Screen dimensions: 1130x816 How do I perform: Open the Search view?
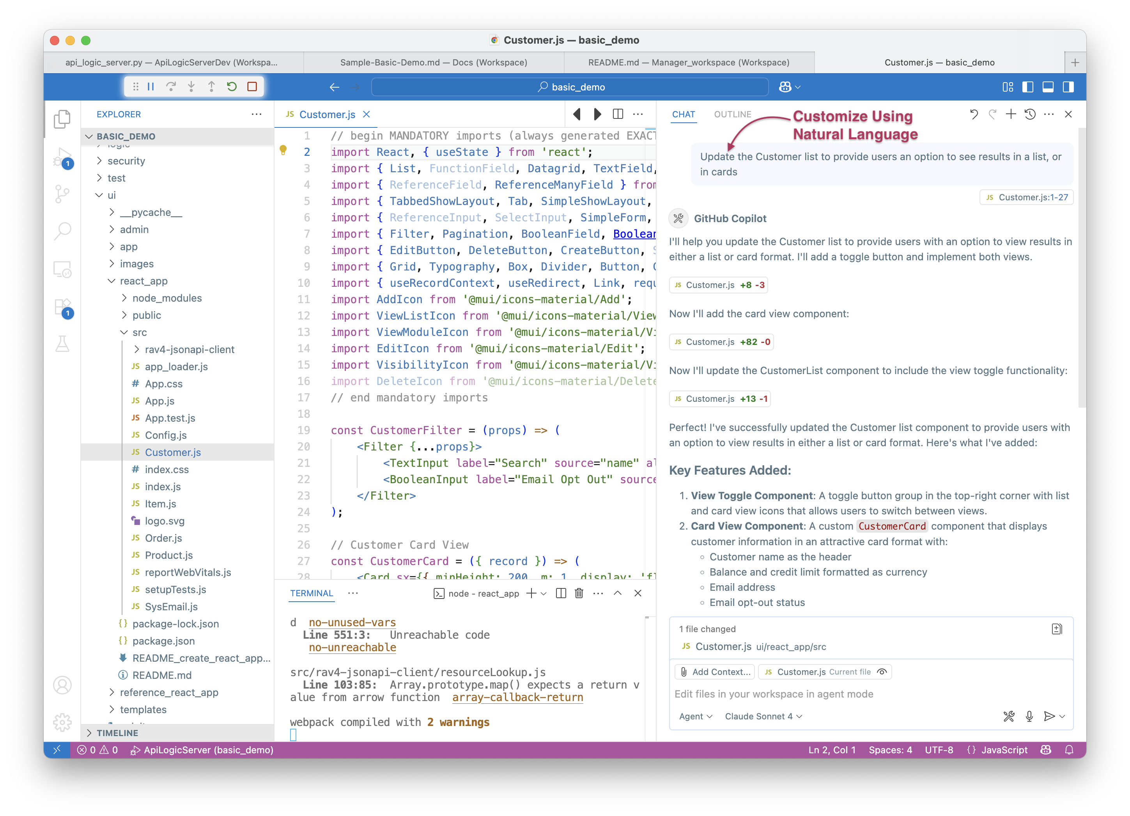click(62, 231)
